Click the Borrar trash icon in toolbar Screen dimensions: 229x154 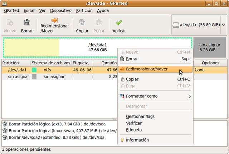click(26, 23)
